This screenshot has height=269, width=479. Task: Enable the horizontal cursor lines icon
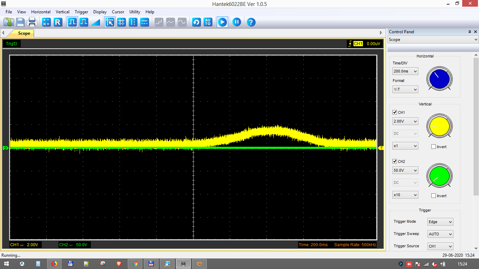[144, 22]
